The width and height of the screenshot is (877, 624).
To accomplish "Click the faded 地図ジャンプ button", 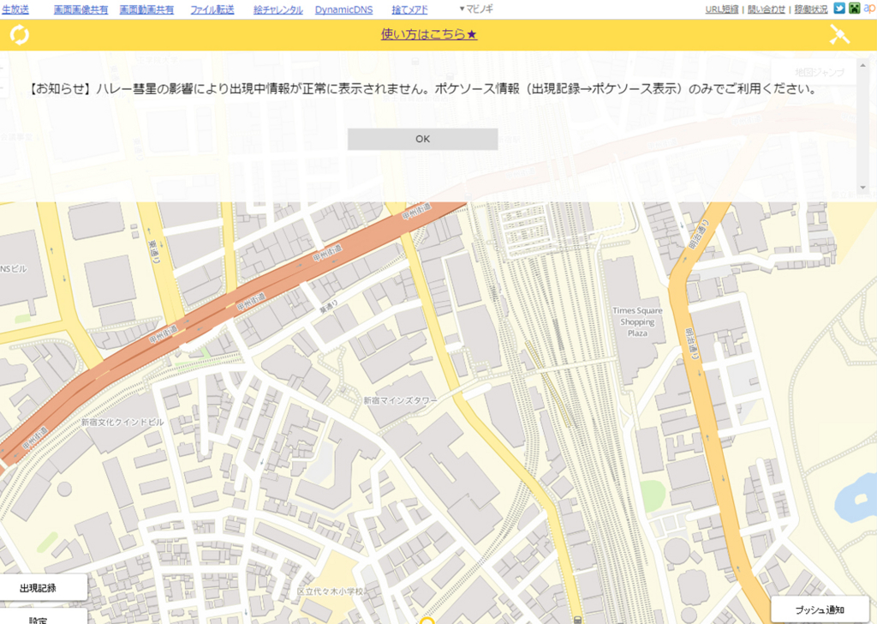I will point(820,72).
